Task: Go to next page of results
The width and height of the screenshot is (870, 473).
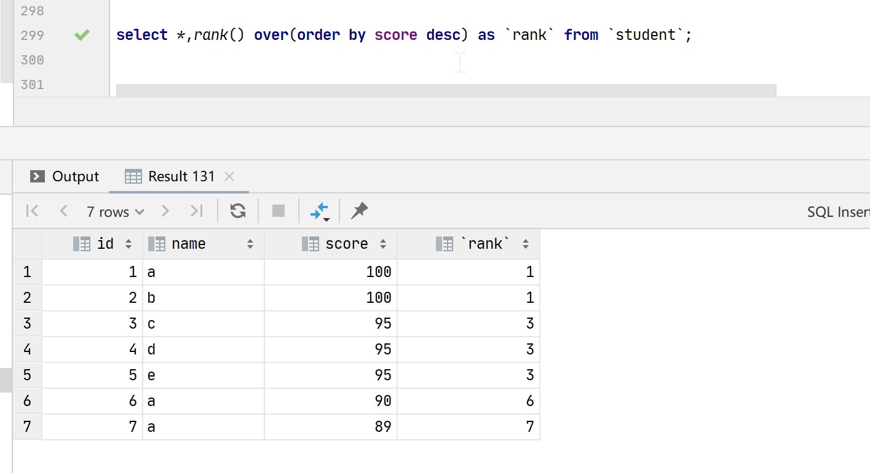Action: pos(165,211)
